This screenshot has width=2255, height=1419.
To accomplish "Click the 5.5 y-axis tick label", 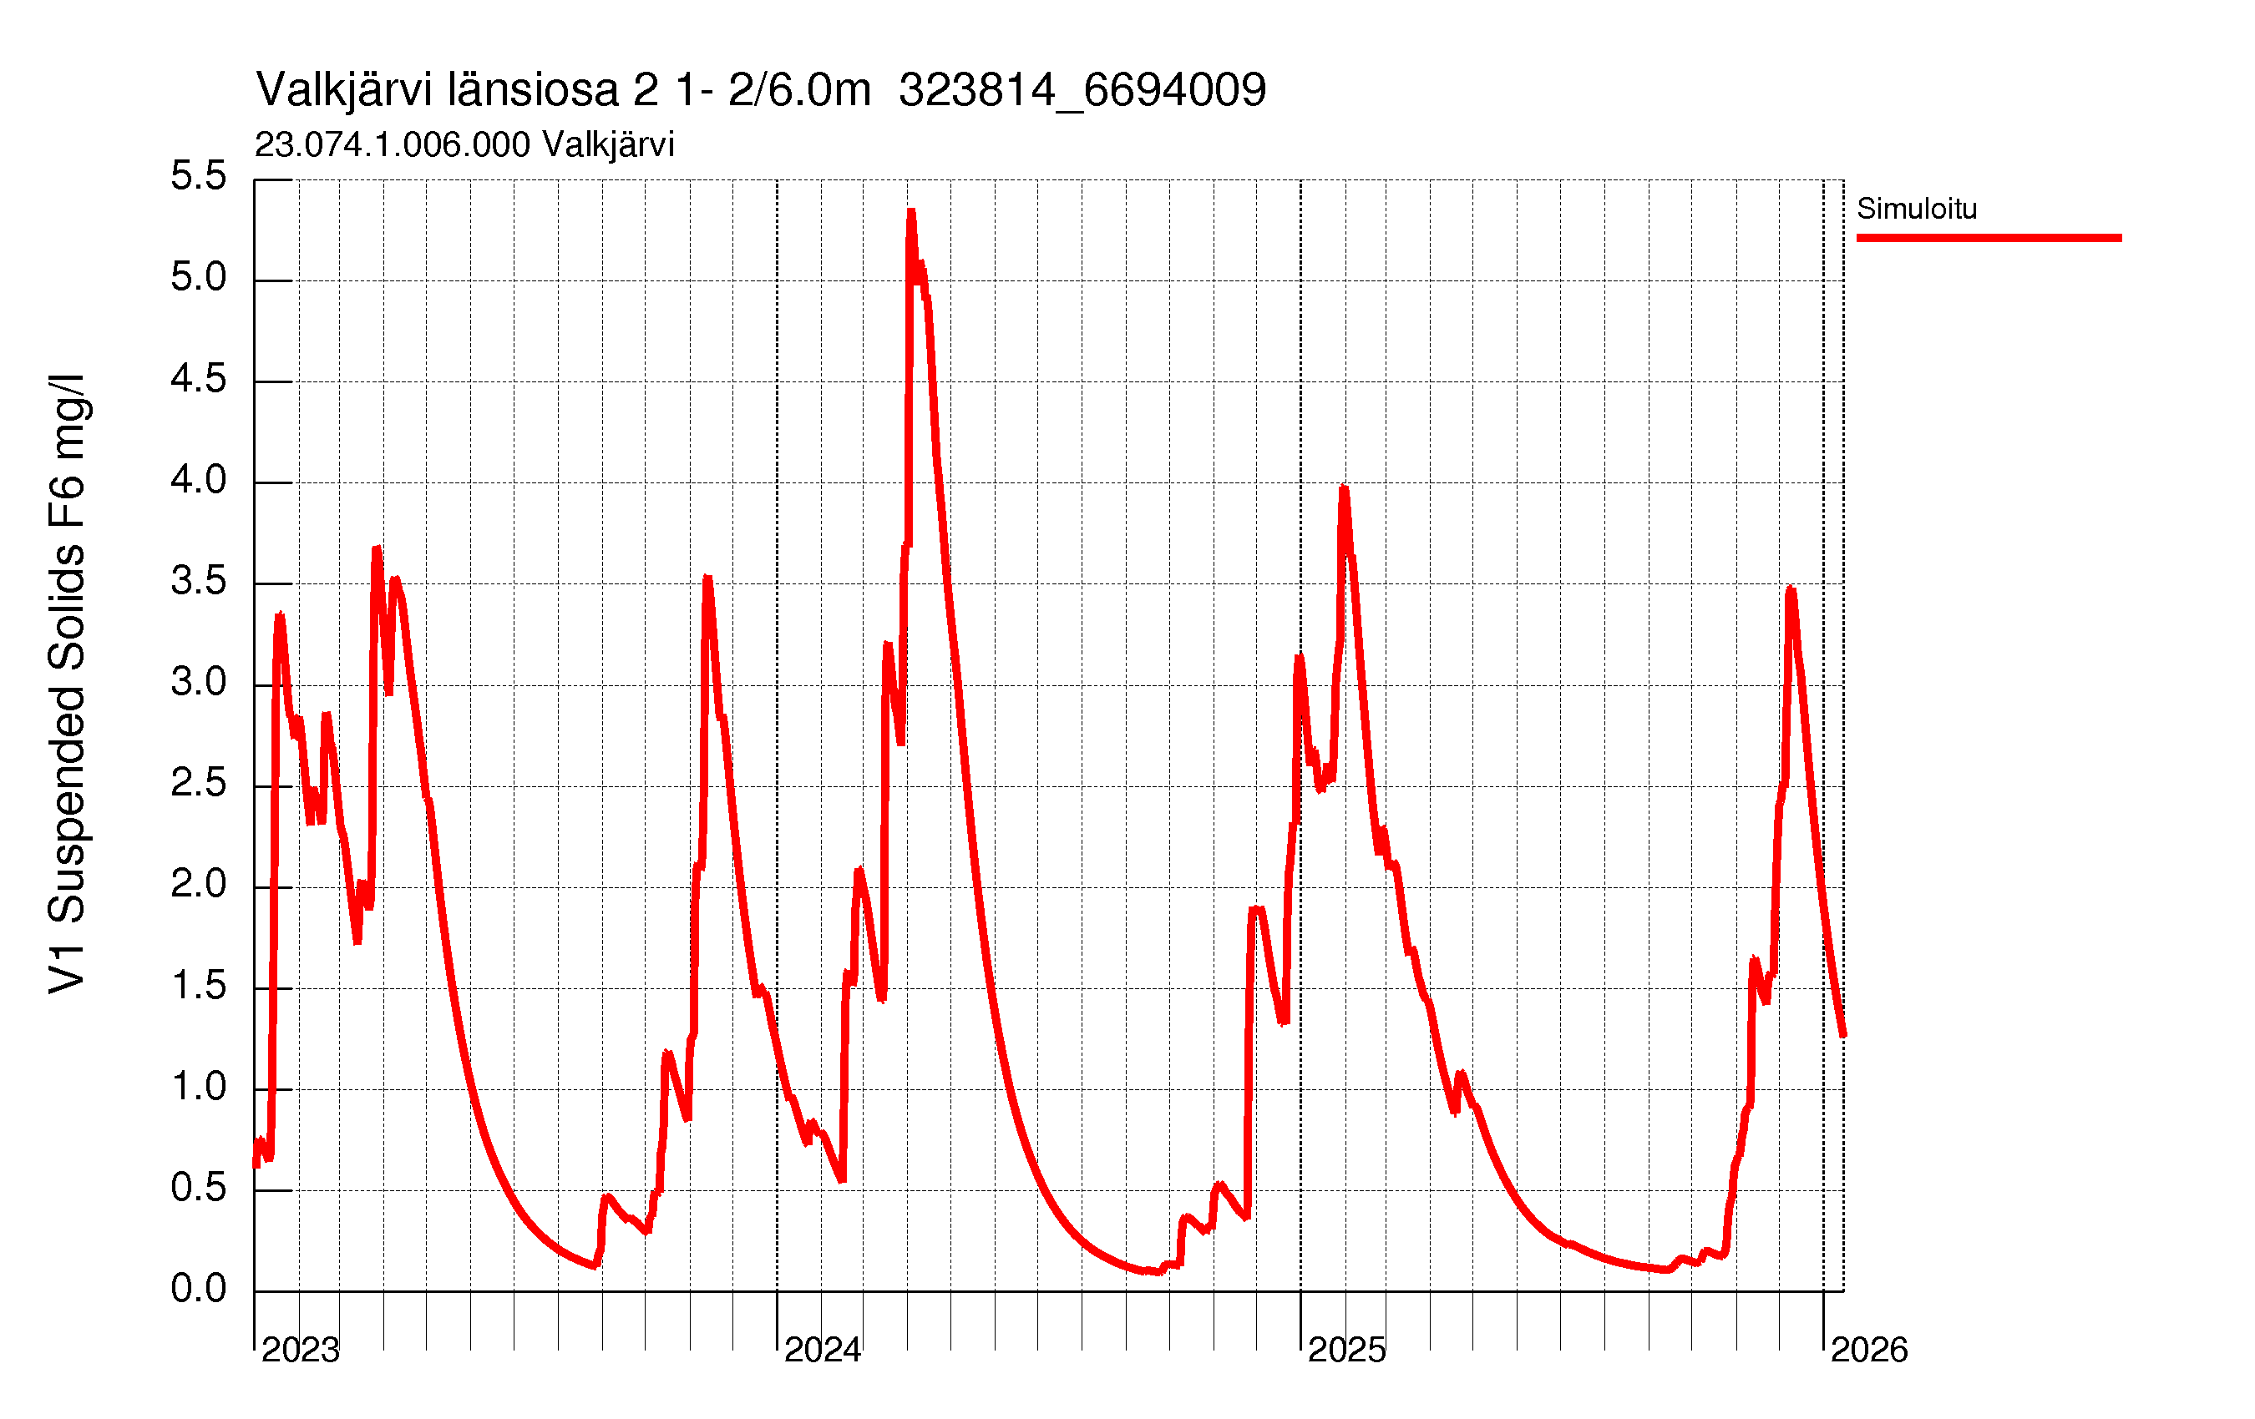I will pyautogui.click(x=198, y=177).
